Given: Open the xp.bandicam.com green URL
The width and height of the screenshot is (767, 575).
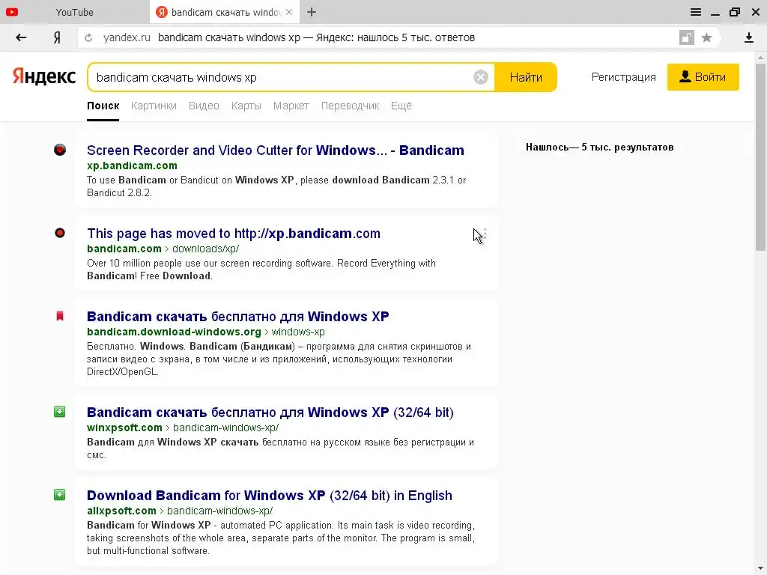Looking at the screenshot, I should (132, 165).
